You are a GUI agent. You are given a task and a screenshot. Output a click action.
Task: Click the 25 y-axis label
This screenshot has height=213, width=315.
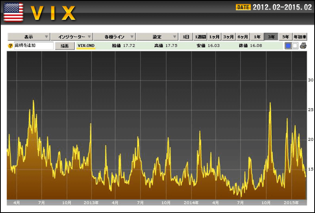point(311,110)
